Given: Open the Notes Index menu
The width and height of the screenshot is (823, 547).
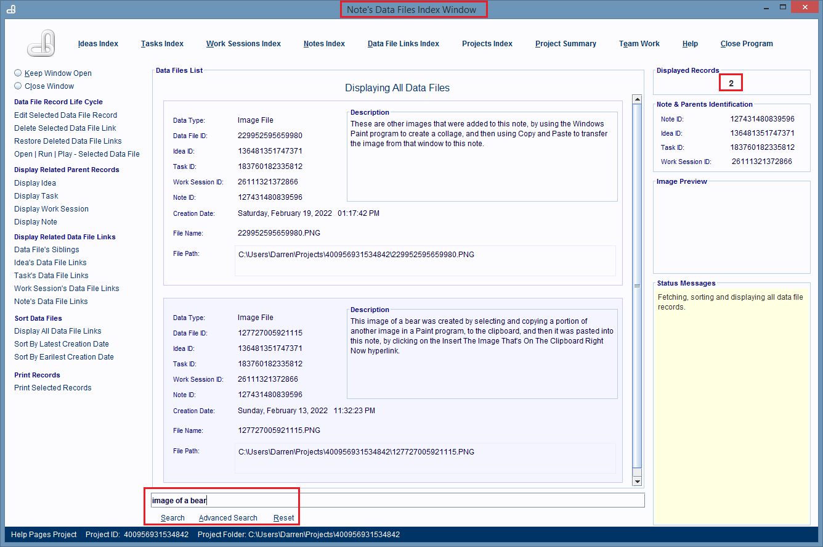Looking at the screenshot, I should click(324, 44).
